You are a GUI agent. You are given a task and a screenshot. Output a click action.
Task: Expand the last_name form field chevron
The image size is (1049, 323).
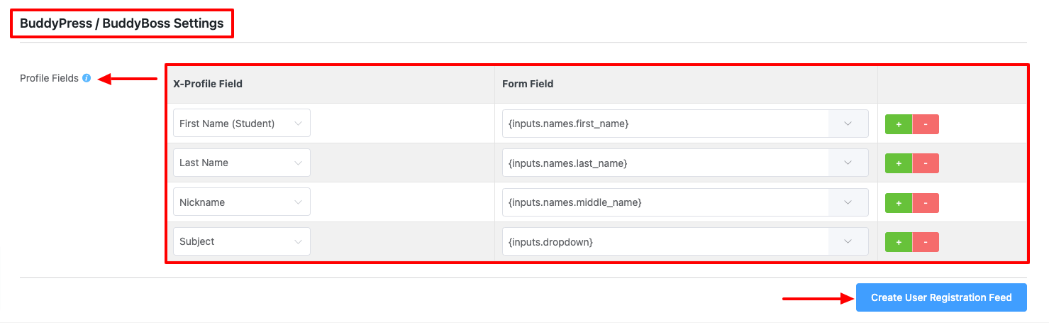coord(848,163)
